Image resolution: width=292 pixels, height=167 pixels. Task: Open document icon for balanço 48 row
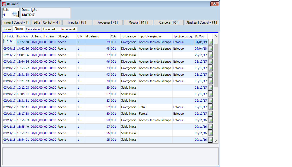click(210, 49)
